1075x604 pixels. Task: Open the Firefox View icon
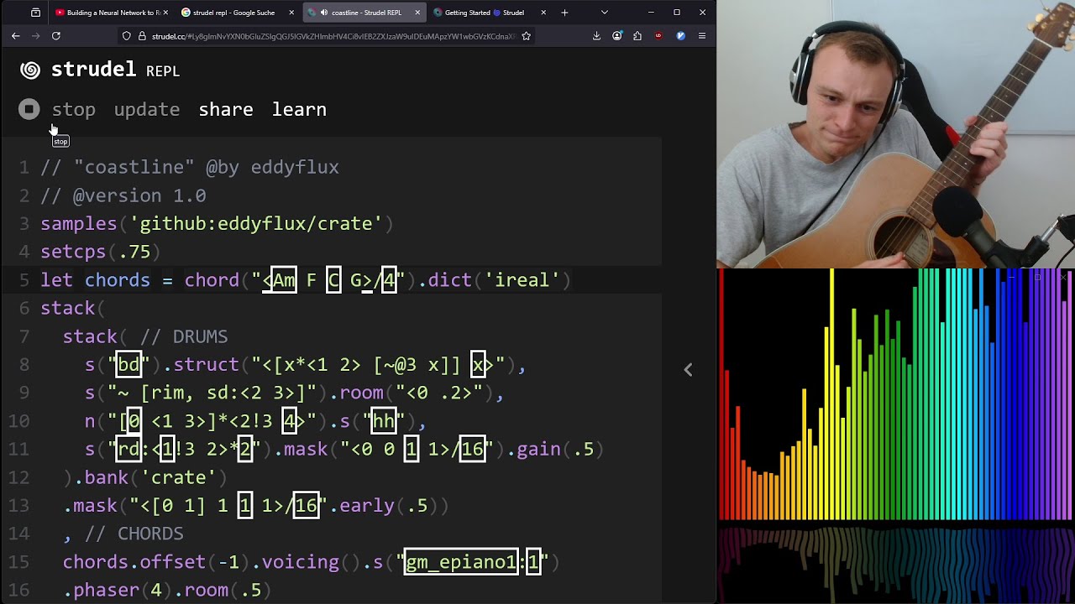(35, 13)
